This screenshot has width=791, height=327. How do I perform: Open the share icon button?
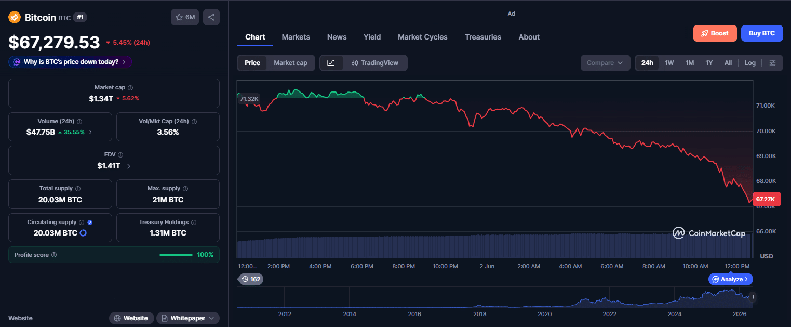click(211, 17)
